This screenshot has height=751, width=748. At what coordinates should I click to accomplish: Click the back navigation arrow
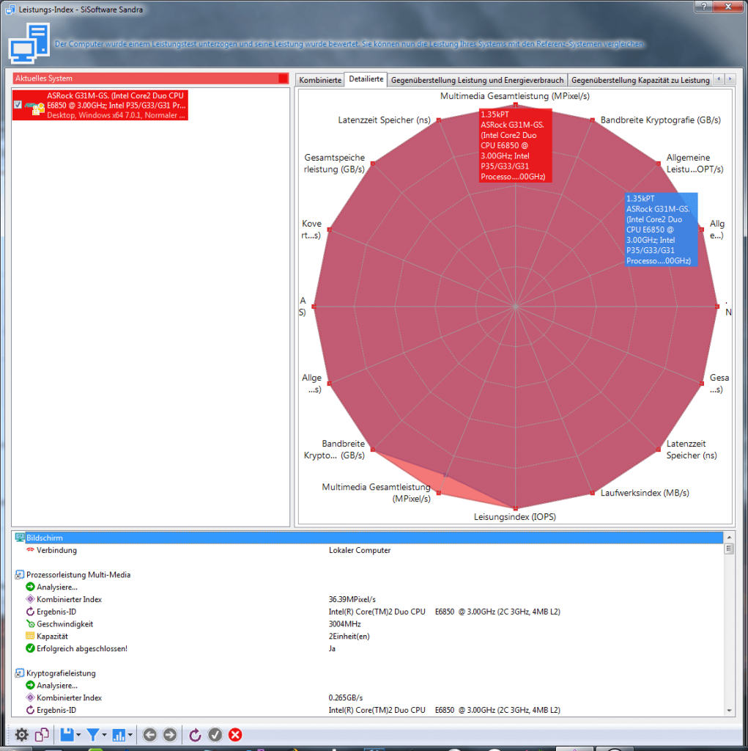pos(149,734)
